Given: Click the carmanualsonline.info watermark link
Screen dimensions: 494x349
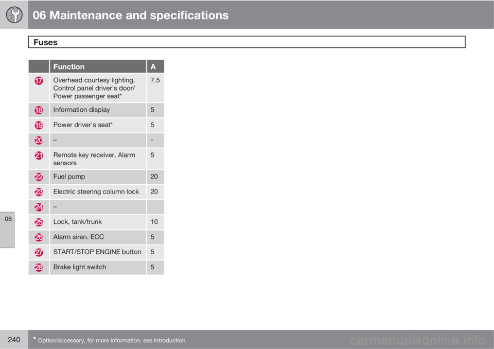Looking at the screenshot, I should click(418, 340).
